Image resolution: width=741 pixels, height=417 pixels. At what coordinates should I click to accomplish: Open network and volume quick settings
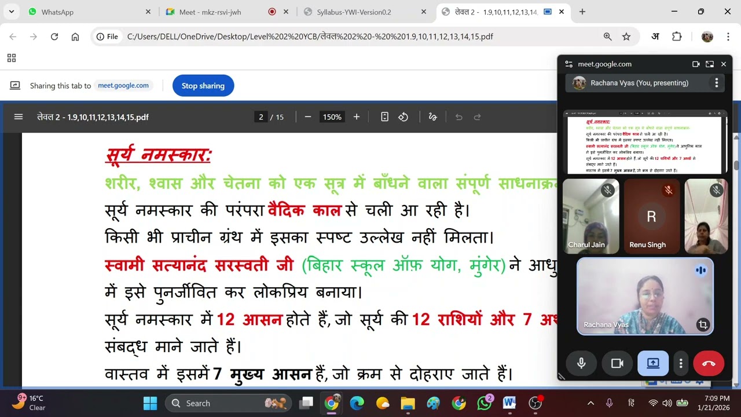[667, 403]
